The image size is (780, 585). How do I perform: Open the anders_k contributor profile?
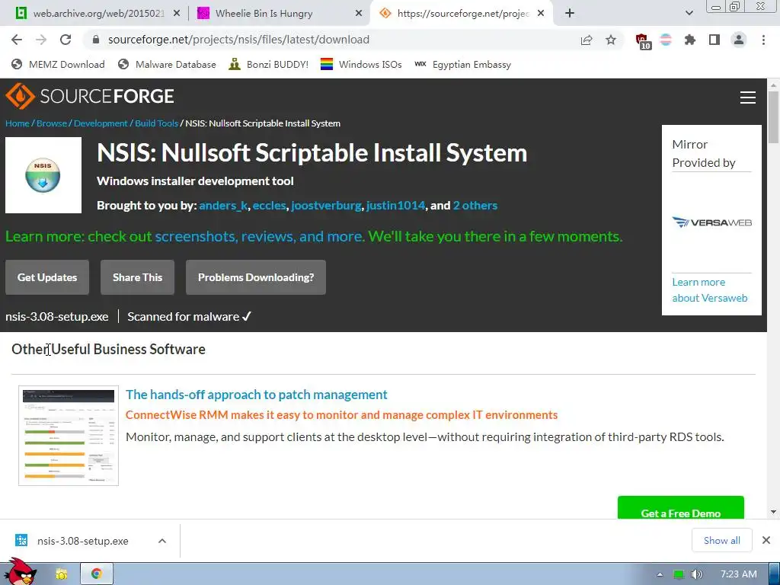[x=223, y=206]
